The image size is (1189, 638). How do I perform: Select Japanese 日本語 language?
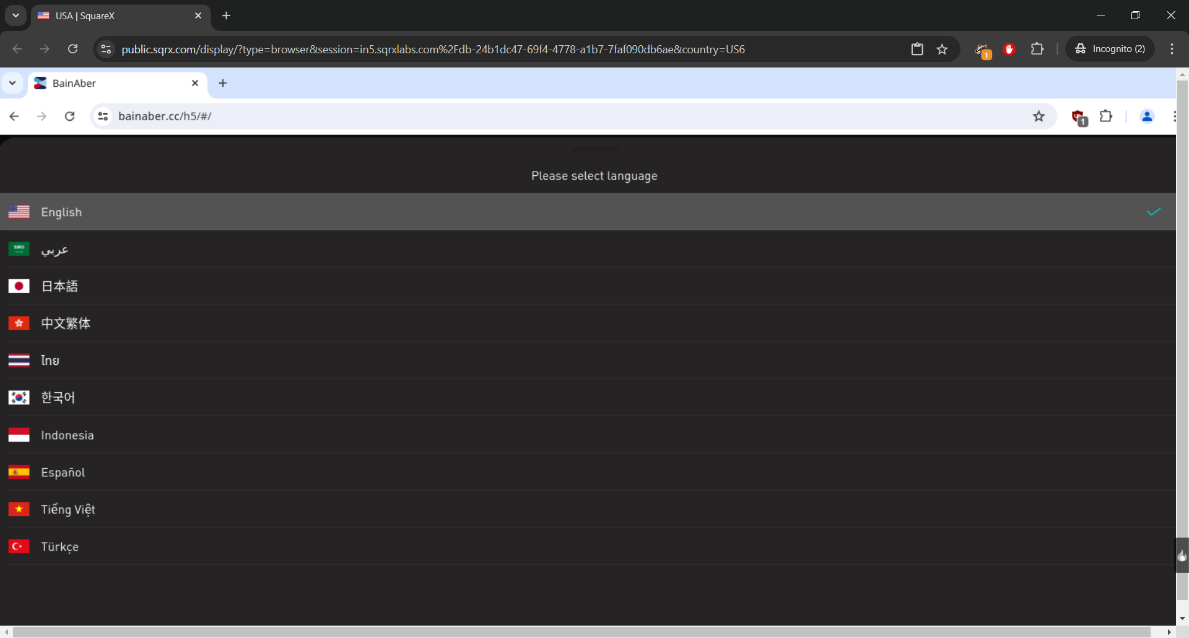(59, 286)
